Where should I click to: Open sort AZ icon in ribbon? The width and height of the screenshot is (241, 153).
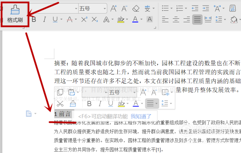233,8
